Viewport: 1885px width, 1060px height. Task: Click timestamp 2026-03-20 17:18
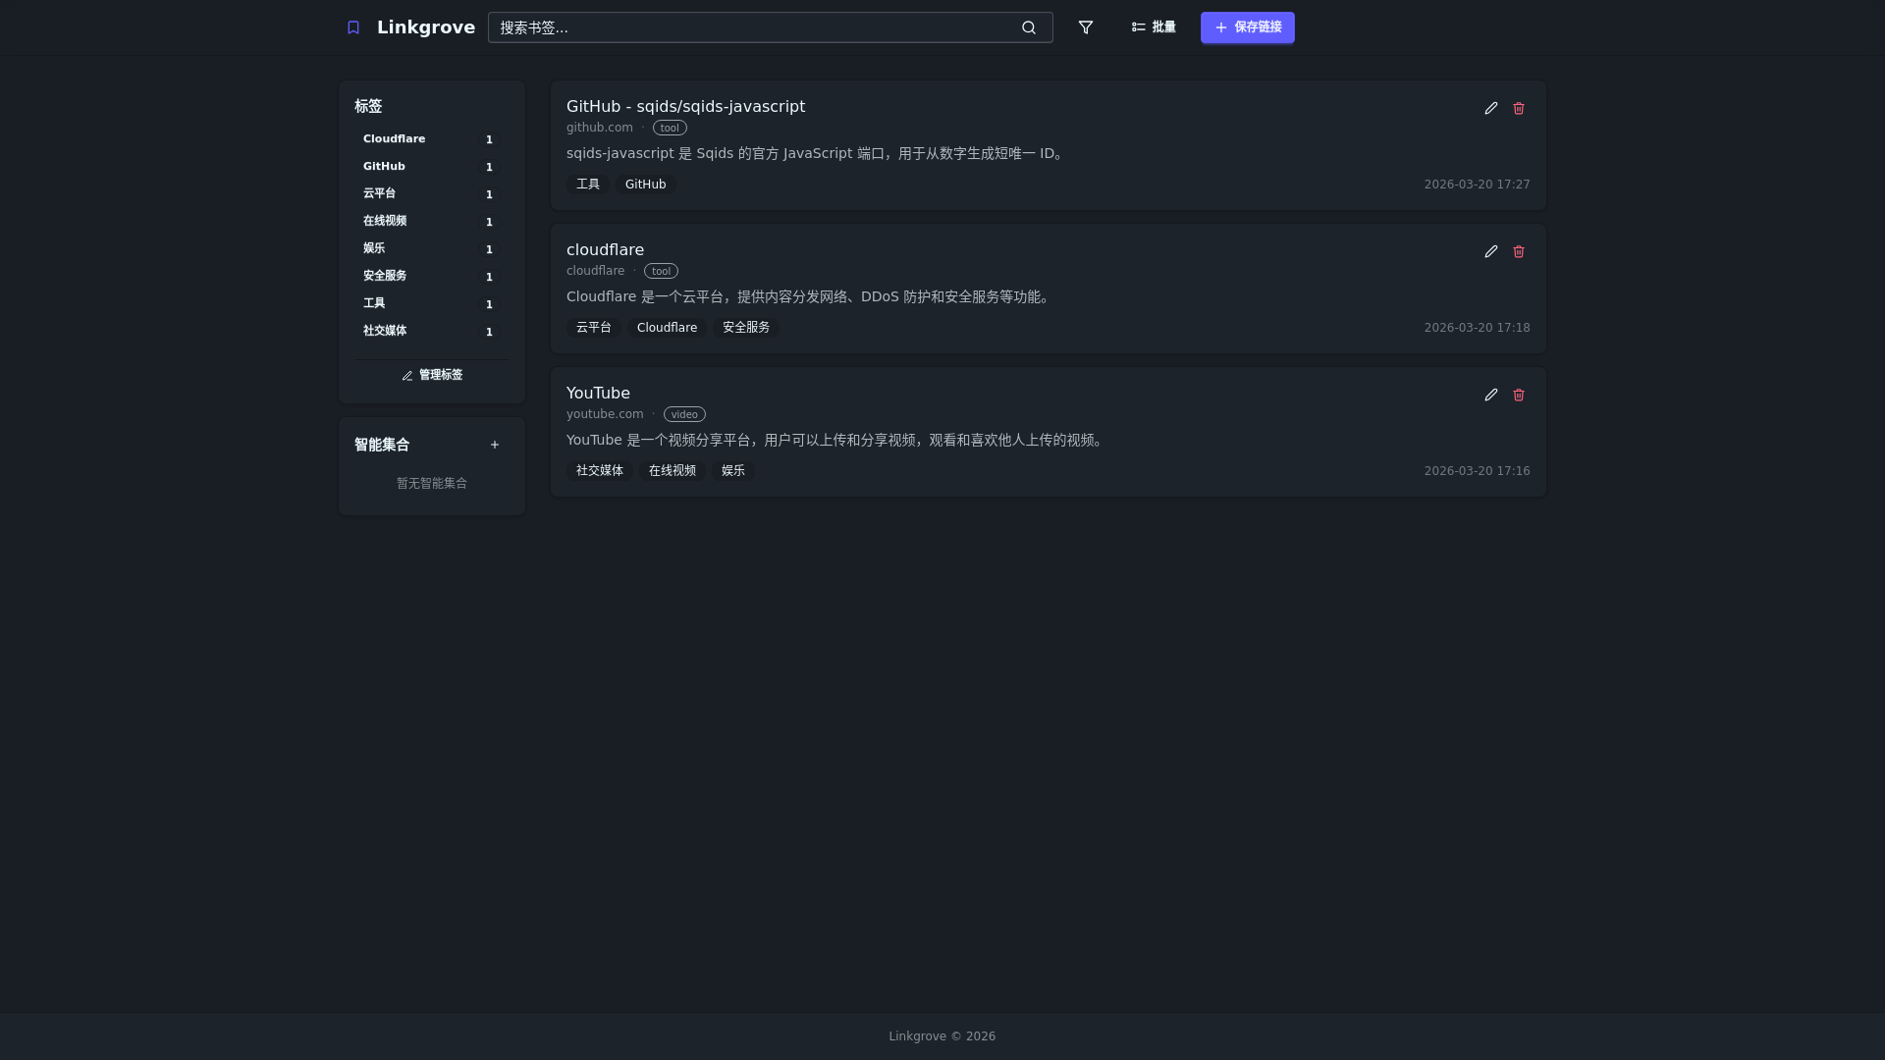point(1477,328)
